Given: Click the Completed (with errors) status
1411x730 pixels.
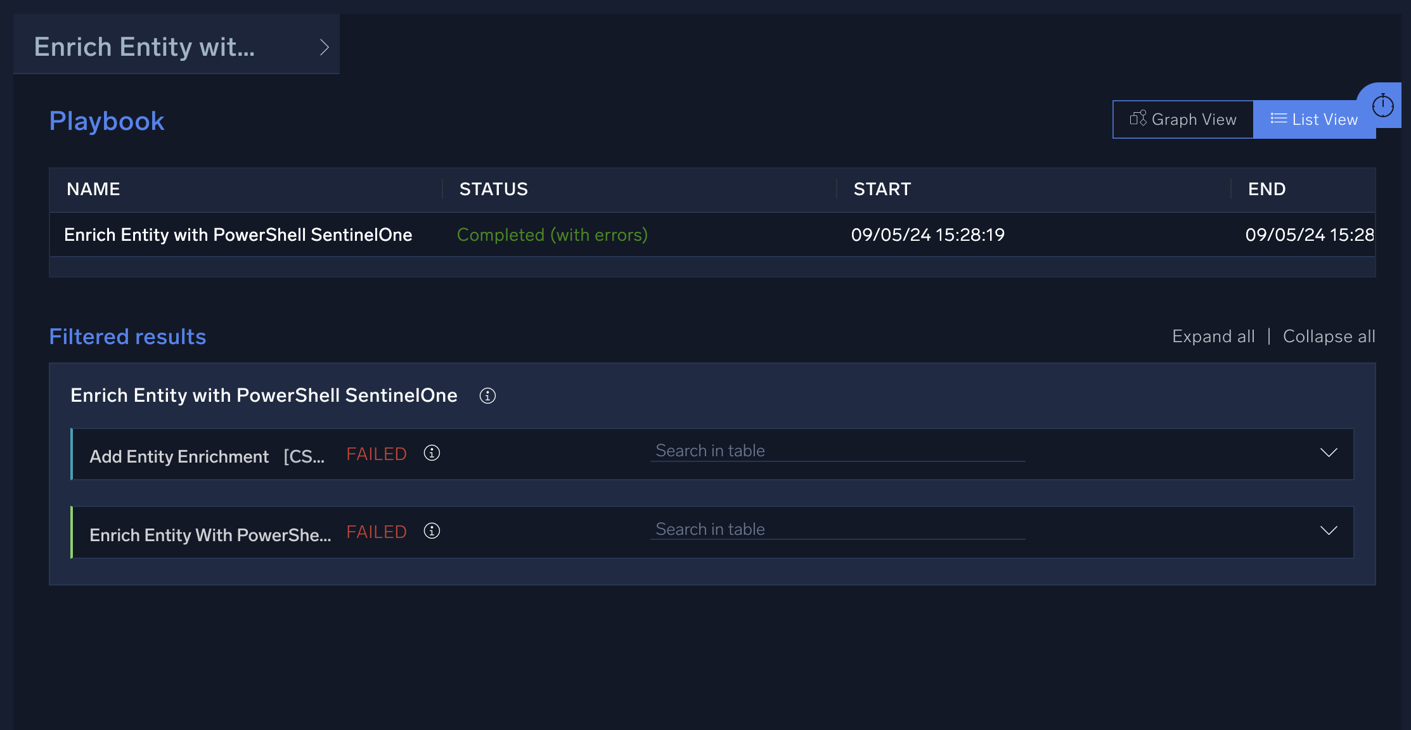Looking at the screenshot, I should (552, 235).
